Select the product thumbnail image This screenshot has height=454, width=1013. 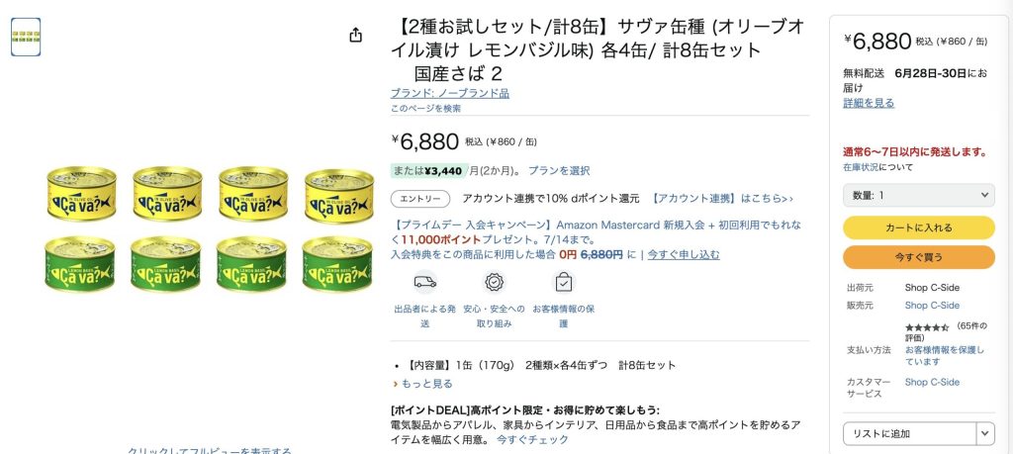pos(26,37)
